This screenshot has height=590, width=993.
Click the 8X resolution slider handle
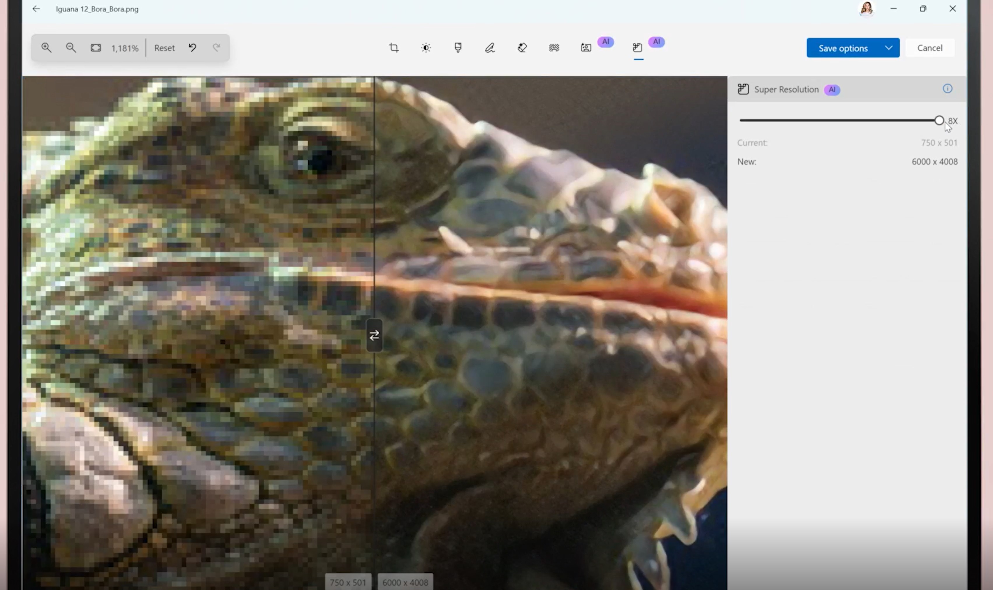(x=939, y=121)
